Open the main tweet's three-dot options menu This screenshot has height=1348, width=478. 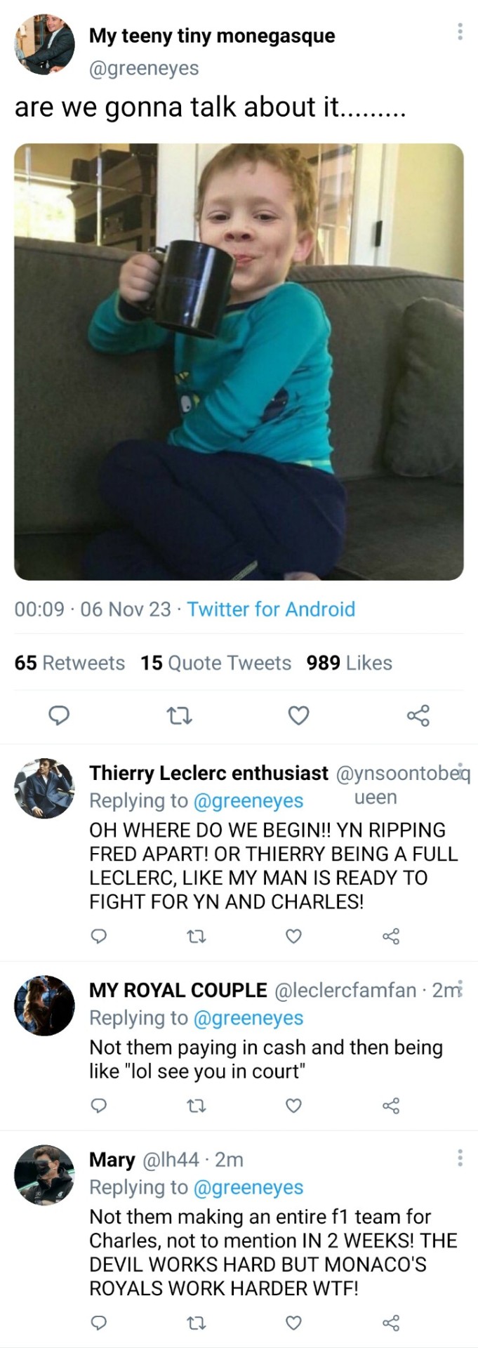(x=460, y=31)
